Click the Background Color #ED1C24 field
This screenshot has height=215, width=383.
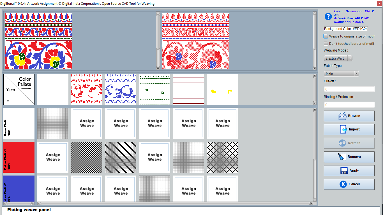(x=346, y=29)
